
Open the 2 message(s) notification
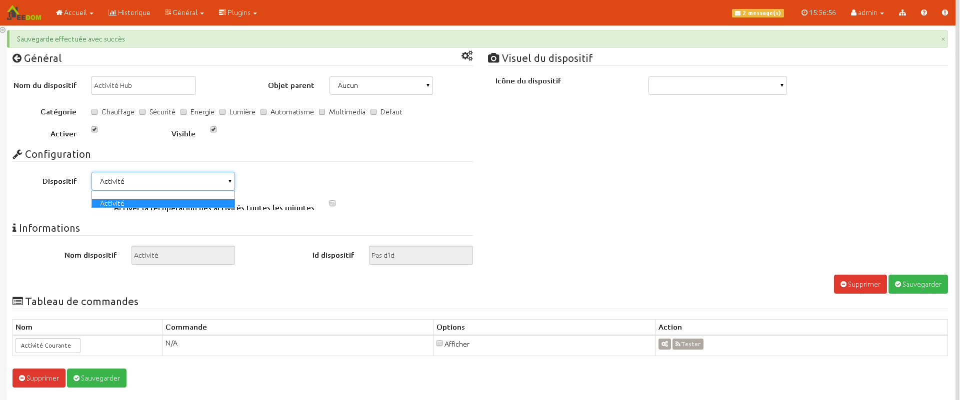(758, 13)
